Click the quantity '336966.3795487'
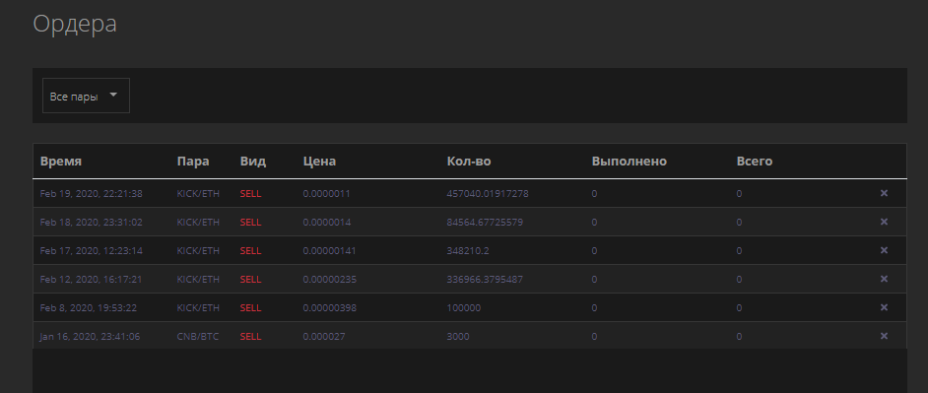Screen dimensions: 928x393 (485, 280)
